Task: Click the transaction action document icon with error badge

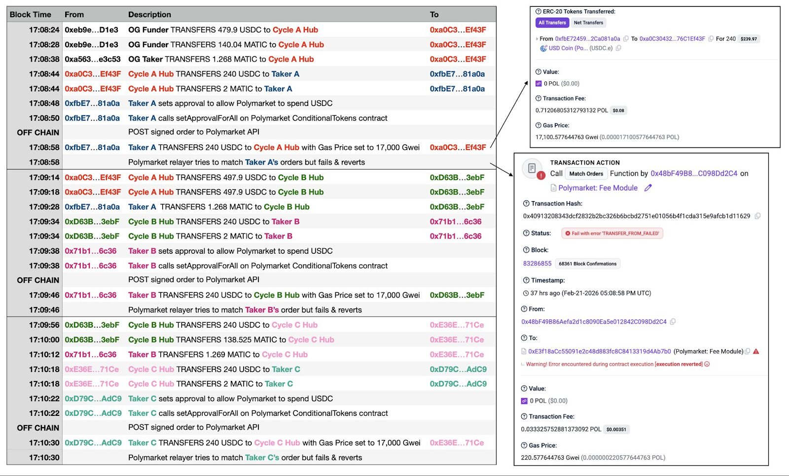Action: 533,169
